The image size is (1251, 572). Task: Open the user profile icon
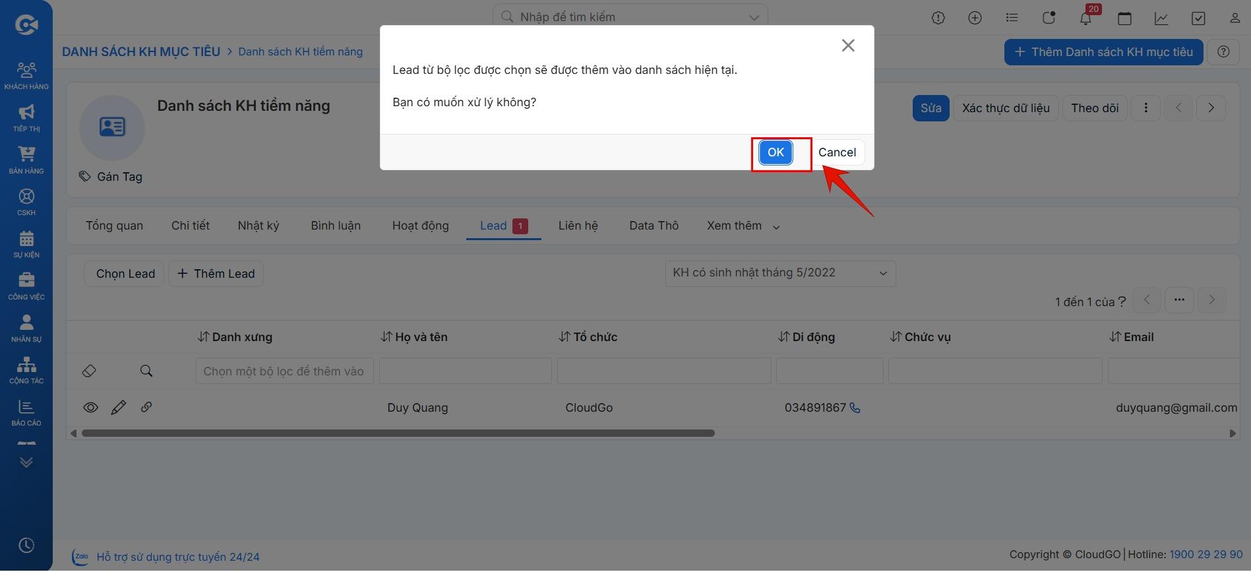(x=1235, y=18)
